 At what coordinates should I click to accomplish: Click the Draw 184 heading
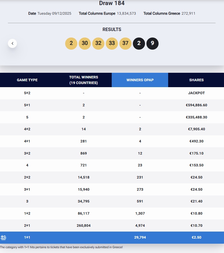112,3
